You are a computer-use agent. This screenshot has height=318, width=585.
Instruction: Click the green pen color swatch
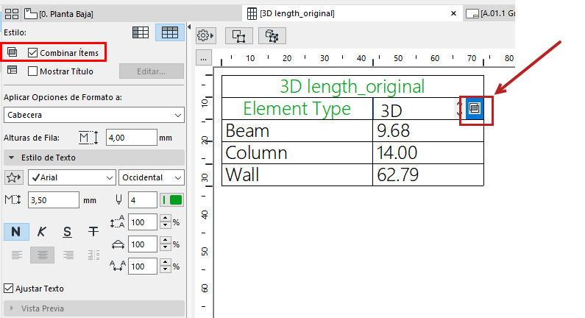(x=175, y=199)
